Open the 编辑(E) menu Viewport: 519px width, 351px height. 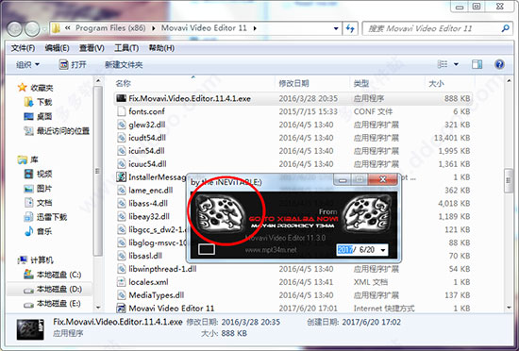point(57,48)
